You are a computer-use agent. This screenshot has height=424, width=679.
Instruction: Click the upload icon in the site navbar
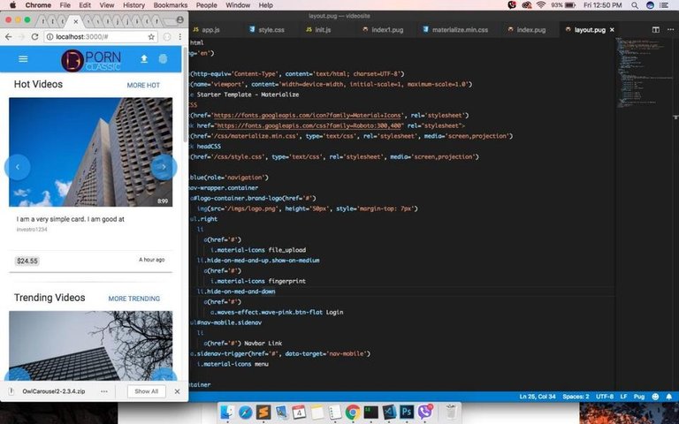pyautogui.click(x=144, y=59)
